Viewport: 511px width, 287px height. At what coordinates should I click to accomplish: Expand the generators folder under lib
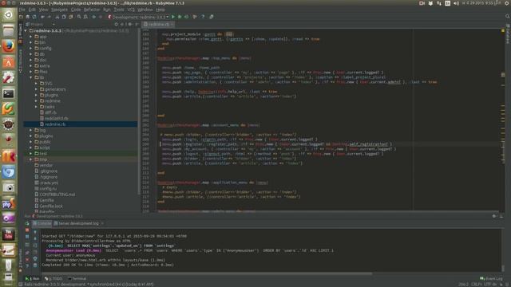[x=36, y=89]
